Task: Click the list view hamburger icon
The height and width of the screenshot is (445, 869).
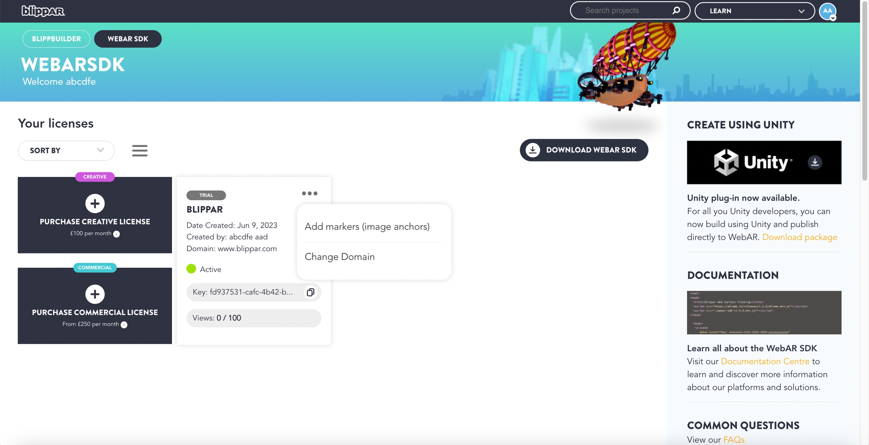Action: click(x=140, y=150)
